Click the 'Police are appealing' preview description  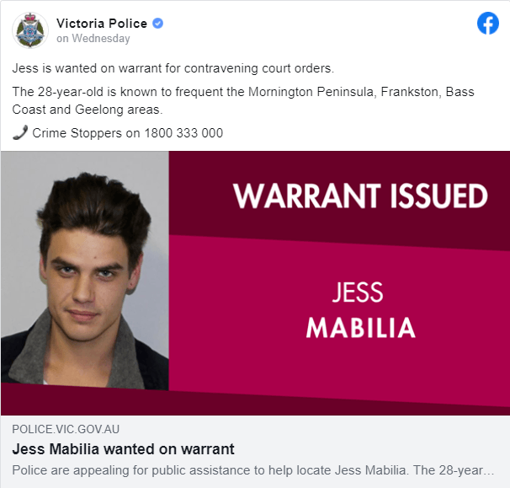(x=253, y=470)
